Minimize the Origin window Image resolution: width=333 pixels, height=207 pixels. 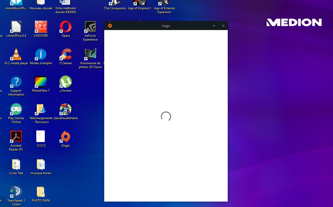pyautogui.click(x=214, y=26)
